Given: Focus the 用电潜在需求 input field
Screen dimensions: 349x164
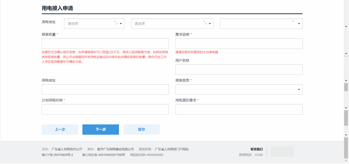Looking at the screenshot, I should tap(239, 109).
